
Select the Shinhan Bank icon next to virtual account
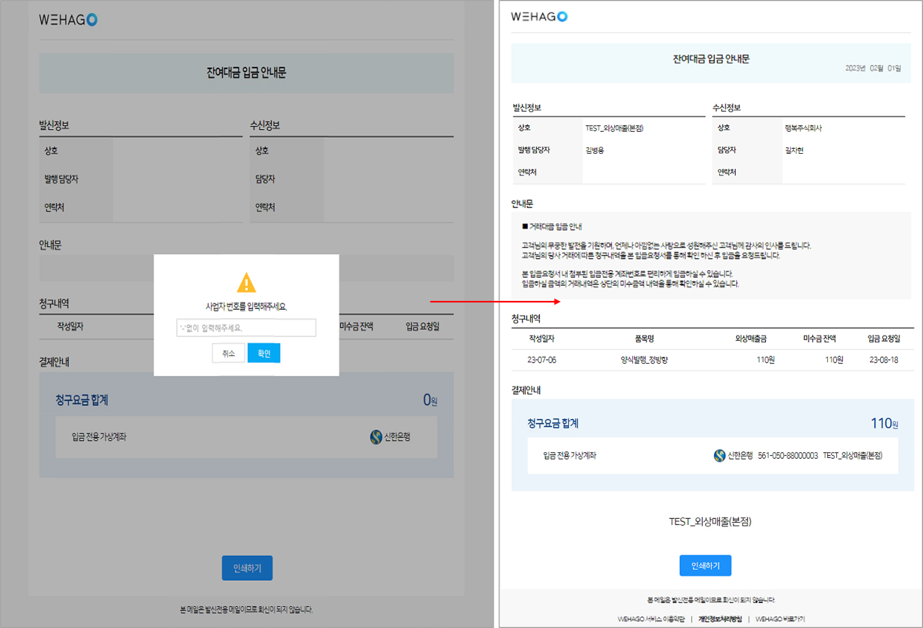pyautogui.click(x=718, y=456)
